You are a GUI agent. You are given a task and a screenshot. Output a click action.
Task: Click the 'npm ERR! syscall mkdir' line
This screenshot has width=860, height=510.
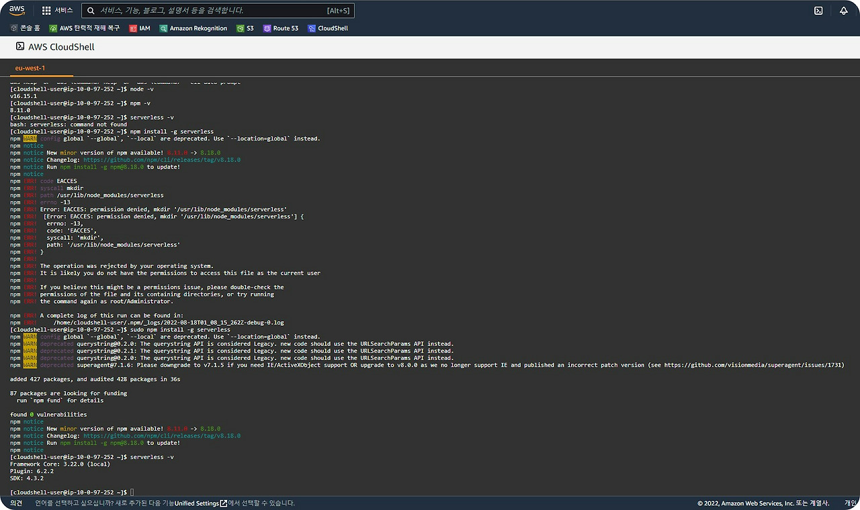47,188
